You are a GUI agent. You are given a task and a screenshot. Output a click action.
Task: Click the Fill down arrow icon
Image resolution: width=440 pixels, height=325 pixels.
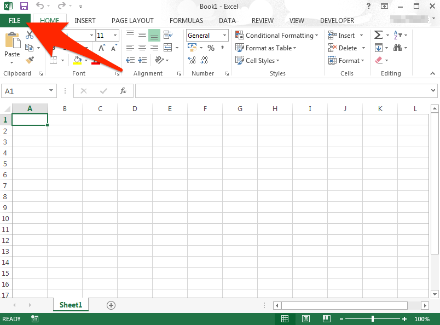pyautogui.click(x=379, y=48)
